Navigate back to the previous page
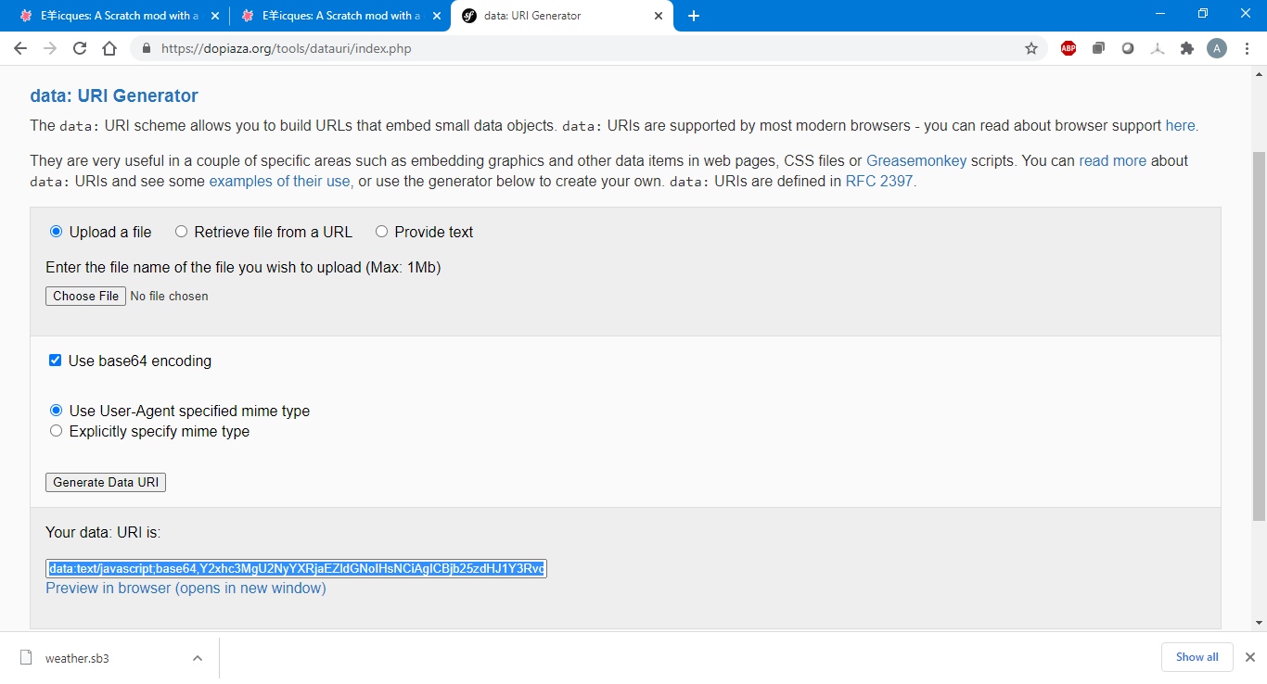Image resolution: width=1267 pixels, height=684 pixels. (x=20, y=49)
